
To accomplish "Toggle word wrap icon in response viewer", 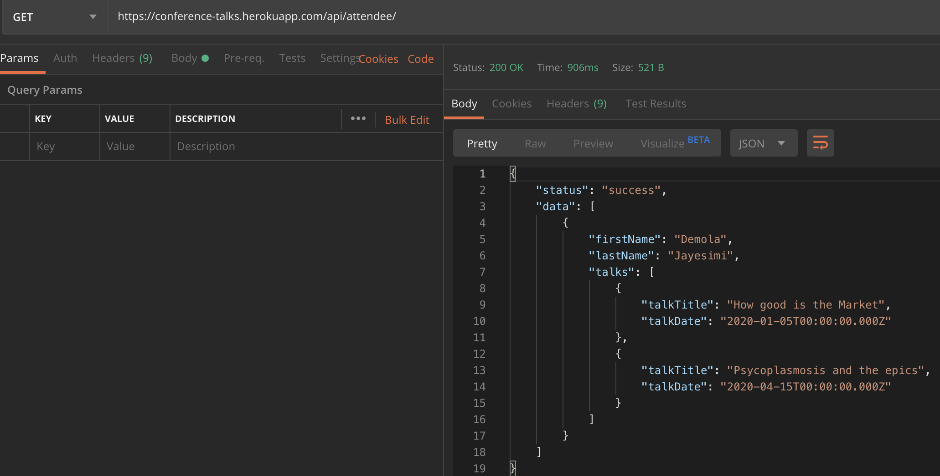I will coord(820,143).
